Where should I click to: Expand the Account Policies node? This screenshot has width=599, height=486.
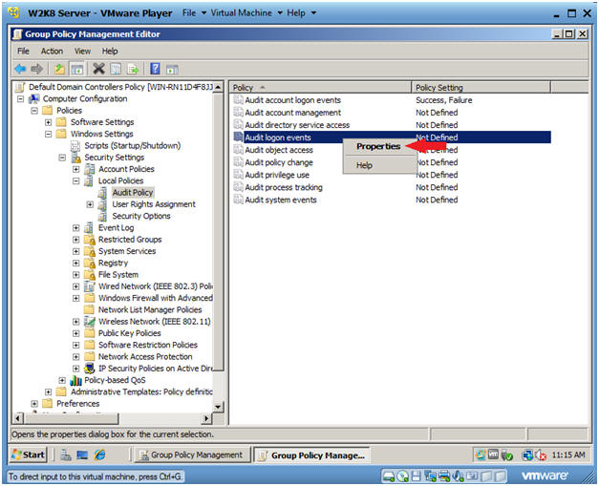[76, 169]
